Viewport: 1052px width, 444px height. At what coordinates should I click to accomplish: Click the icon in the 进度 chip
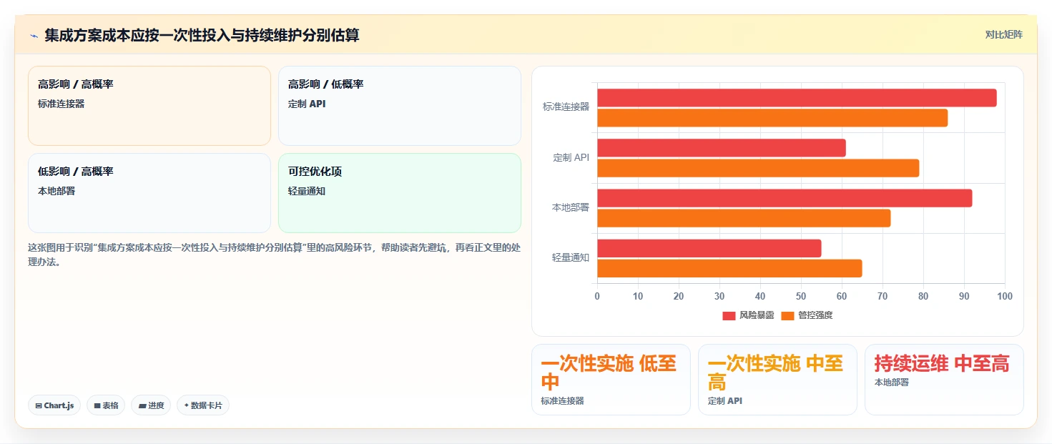142,405
